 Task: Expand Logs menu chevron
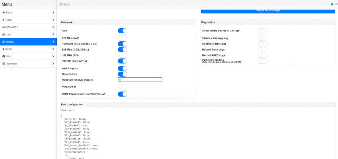point(53,35)
